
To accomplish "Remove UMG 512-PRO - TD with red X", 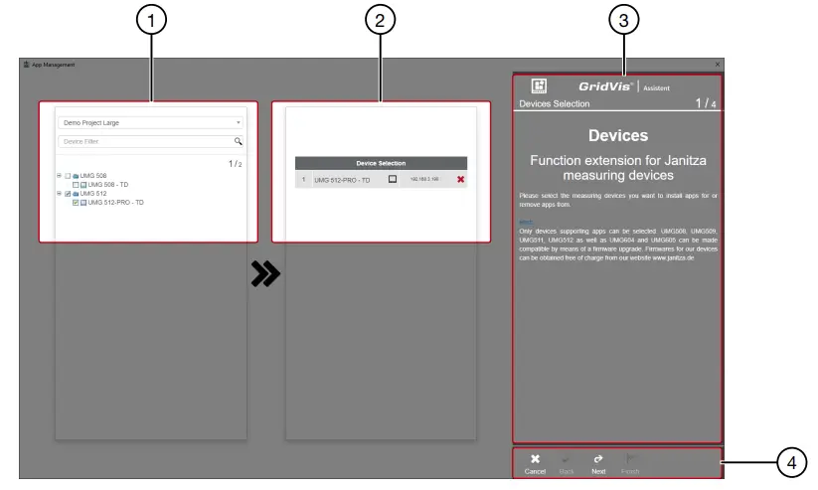I will [x=460, y=180].
